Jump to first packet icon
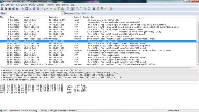The width and height of the screenshot is (199, 112). (59, 9)
